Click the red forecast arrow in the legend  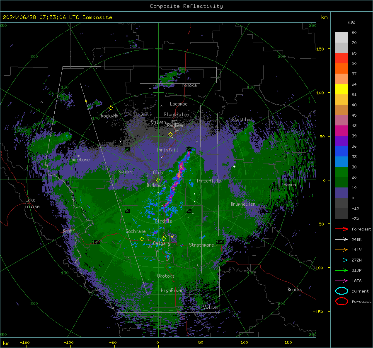pyautogui.click(x=342, y=229)
